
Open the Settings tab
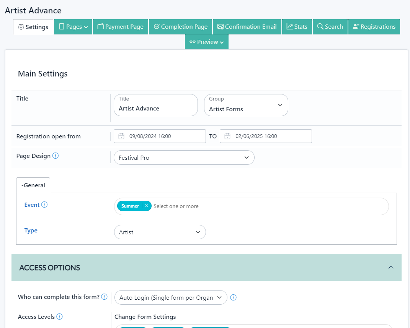click(x=33, y=27)
